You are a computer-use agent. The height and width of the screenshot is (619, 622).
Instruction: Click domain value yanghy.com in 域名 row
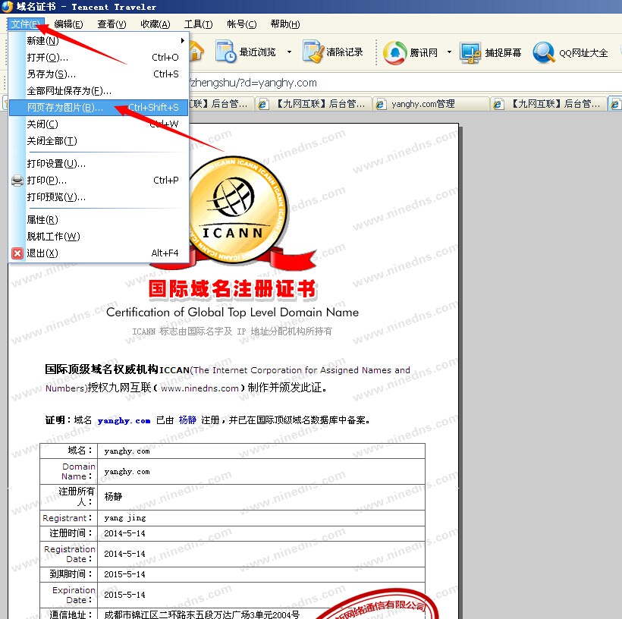tap(127, 451)
